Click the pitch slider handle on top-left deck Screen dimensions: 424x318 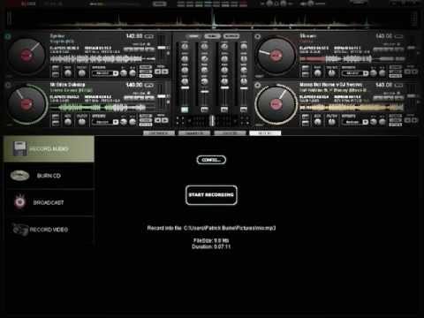coord(162,48)
